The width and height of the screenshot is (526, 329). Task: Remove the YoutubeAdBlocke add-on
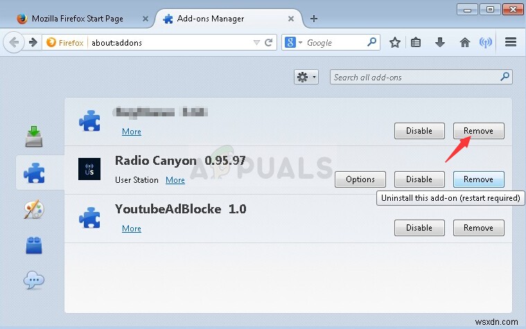point(478,228)
